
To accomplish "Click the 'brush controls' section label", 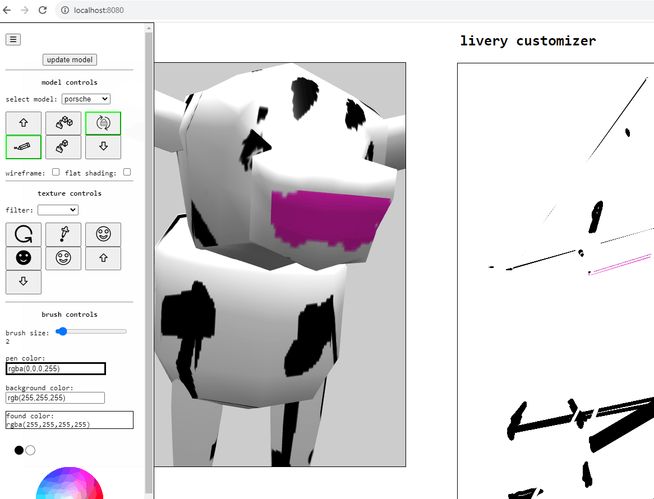I will pos(69,315).
